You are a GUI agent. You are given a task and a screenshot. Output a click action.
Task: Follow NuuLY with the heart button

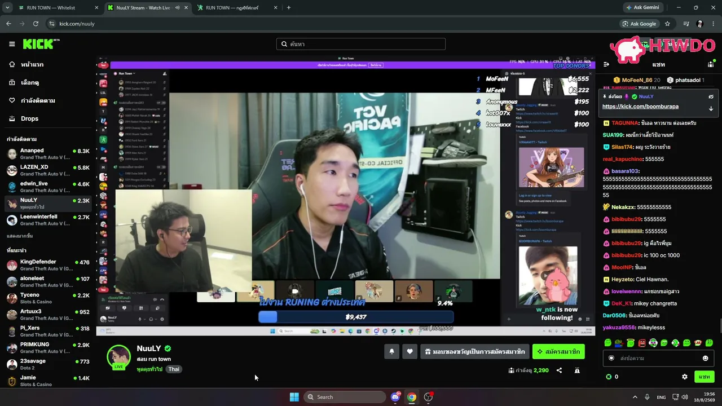pyautogui.click(x=410, y=351)
